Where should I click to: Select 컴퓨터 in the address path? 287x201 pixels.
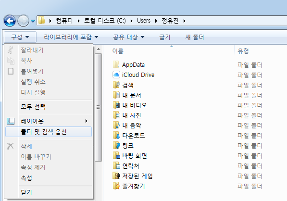coord(64,21)
